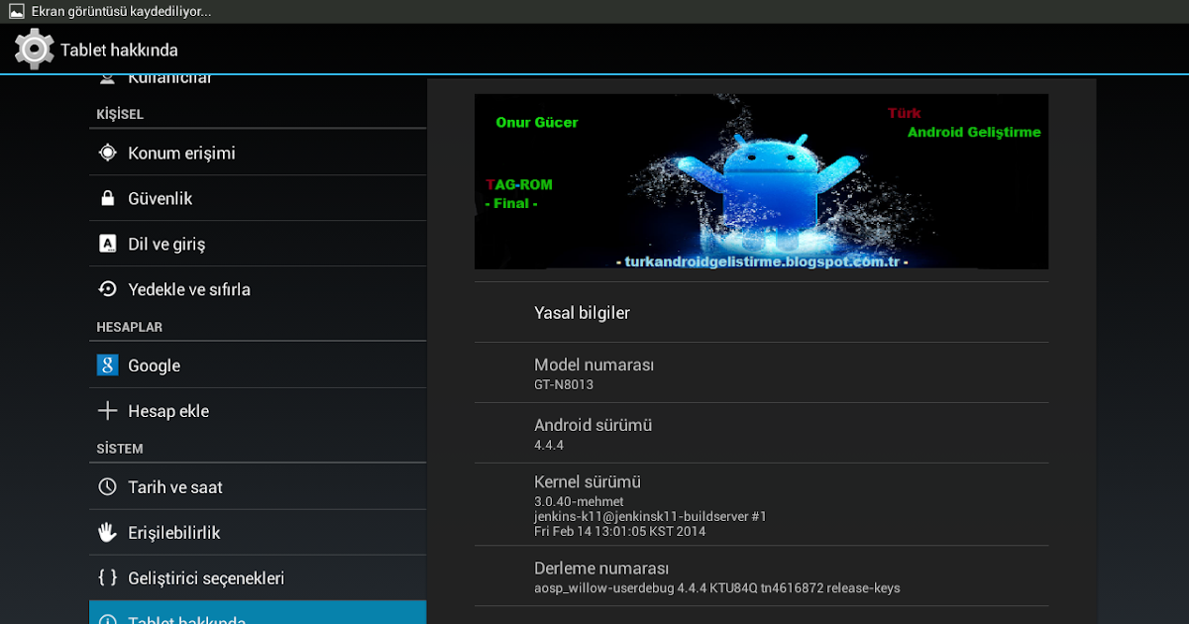This screenshot has width=1189, height=624.
Task: Tap Kernel sürümü entry
Action: coord(761,504)
